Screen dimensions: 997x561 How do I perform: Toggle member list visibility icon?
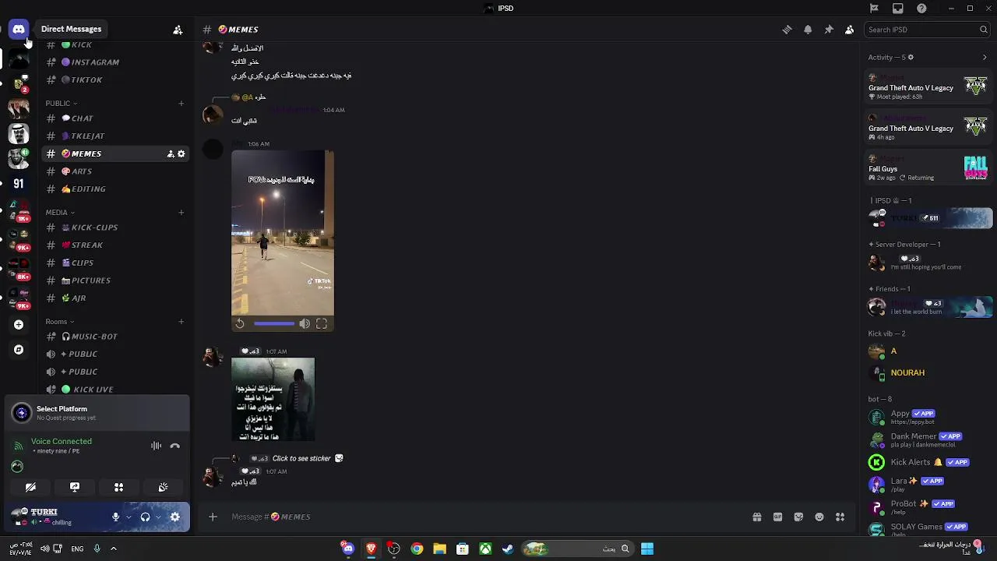(850, 30)
